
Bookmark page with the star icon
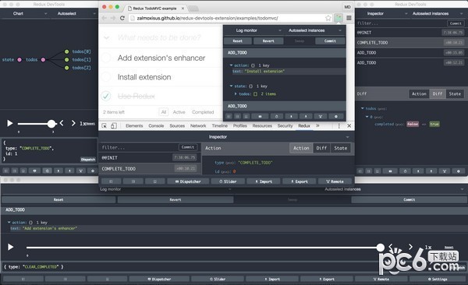pyautogui.click(x=328, y=18)
